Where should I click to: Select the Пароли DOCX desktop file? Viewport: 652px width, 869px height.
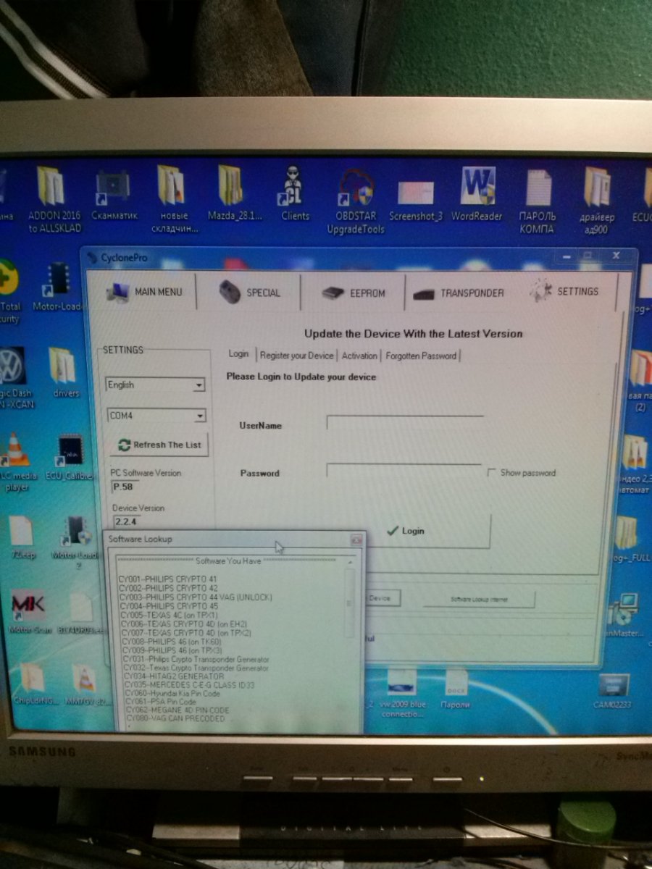(455, 689)
